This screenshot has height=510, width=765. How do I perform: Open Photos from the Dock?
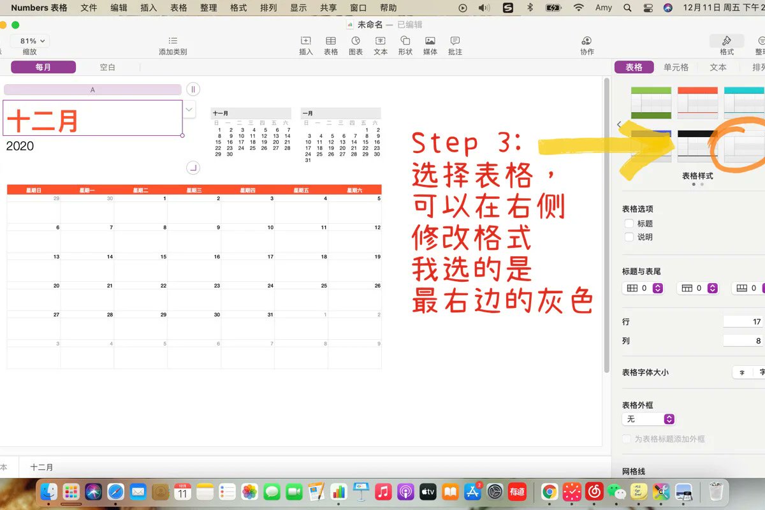[250, 492]
